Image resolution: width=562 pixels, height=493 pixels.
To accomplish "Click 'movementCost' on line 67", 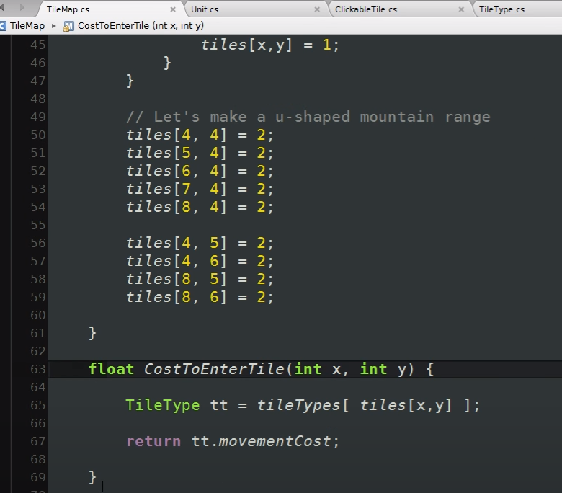I will tap(275, 441).
